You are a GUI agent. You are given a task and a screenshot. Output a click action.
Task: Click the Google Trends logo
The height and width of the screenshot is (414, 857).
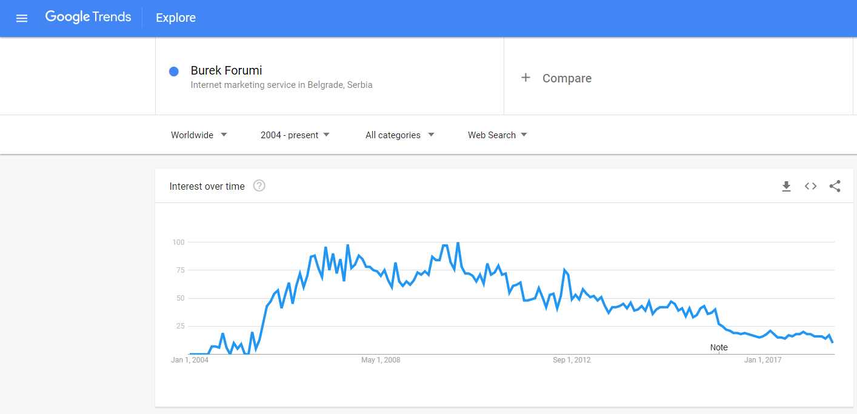(88, 17)
